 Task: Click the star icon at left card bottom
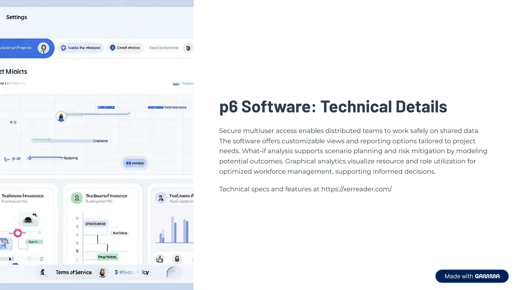(42, 259)
